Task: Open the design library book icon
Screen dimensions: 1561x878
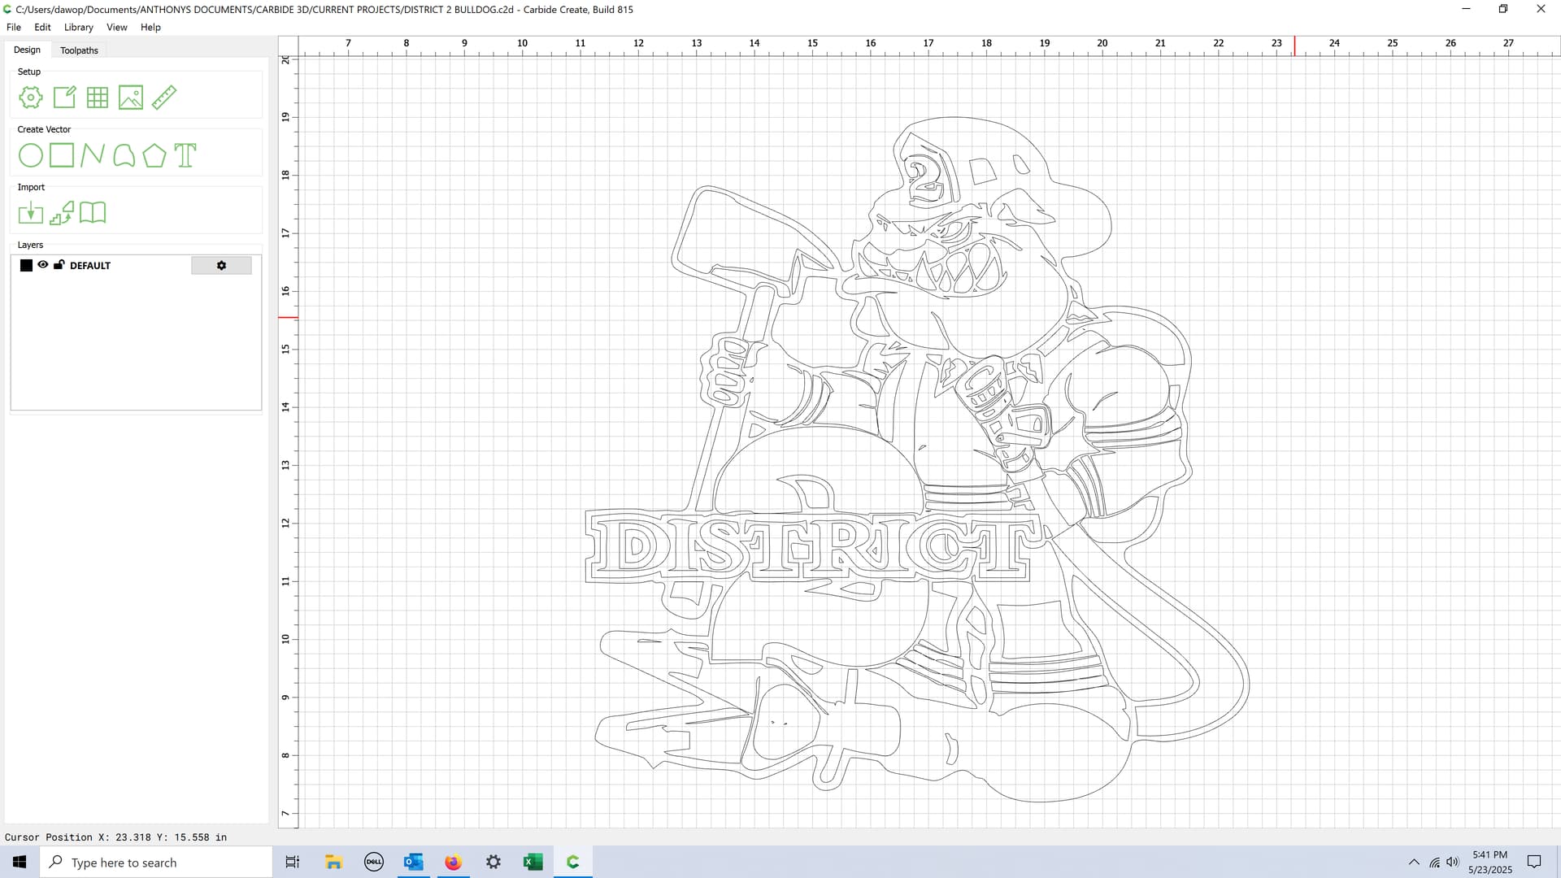Action: point(93,213)
